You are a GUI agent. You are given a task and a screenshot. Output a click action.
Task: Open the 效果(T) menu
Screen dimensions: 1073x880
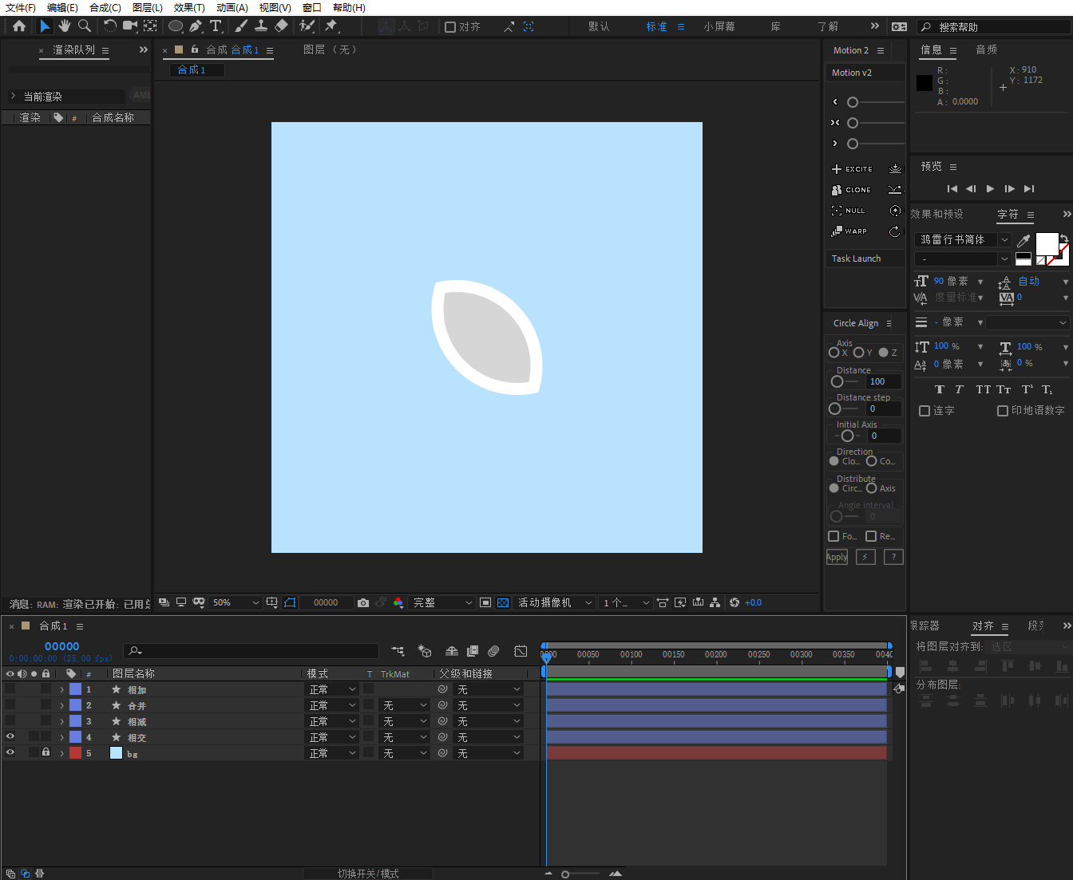189,7
